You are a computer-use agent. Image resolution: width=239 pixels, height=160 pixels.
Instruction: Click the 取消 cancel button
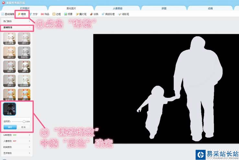(x=23, y=127)
